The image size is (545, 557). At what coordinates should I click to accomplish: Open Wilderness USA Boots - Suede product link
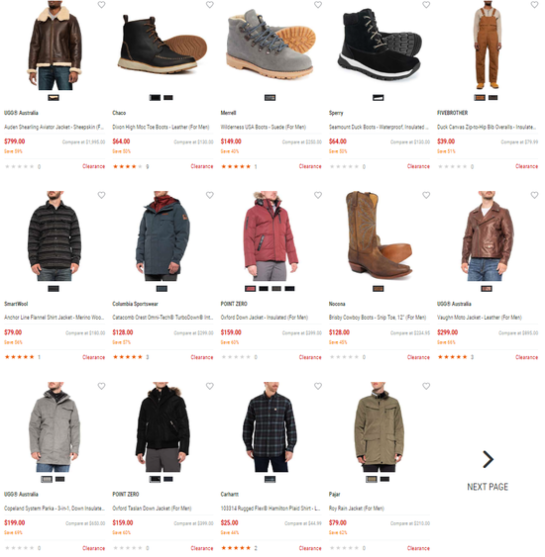coord(264,127)
